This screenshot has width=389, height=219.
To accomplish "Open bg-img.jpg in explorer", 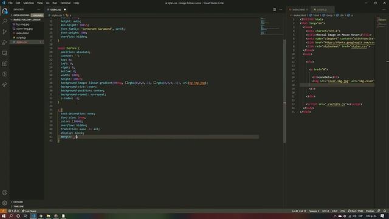I will point(23,24).
